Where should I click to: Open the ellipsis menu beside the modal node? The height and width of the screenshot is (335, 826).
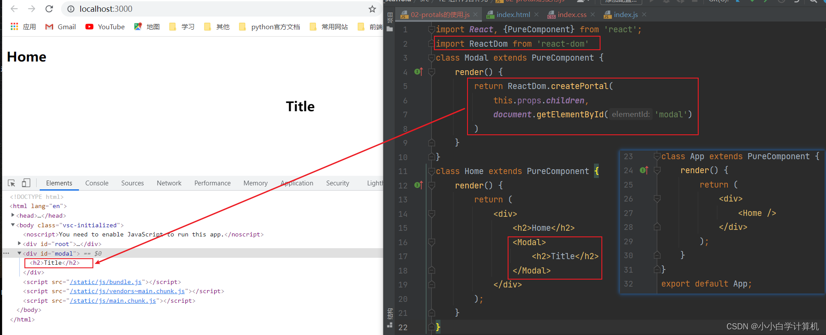tap(6, 253)
